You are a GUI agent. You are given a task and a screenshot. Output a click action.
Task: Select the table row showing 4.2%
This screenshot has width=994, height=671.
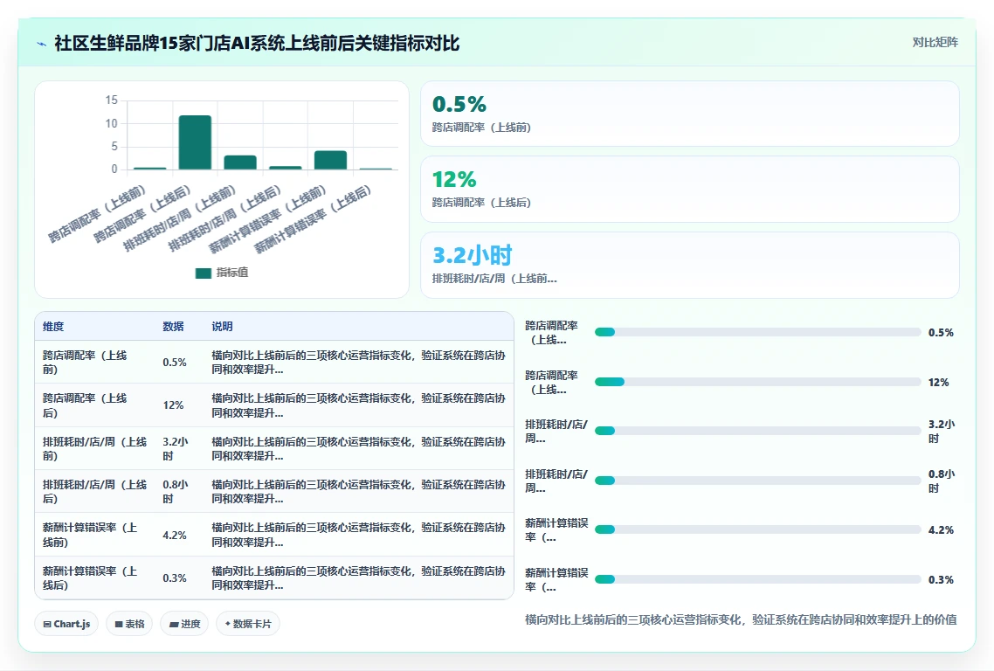click(274, 535)
